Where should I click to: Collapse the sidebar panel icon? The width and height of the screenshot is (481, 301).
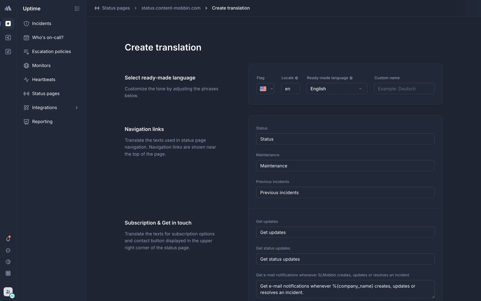click(x=77, y=9)
